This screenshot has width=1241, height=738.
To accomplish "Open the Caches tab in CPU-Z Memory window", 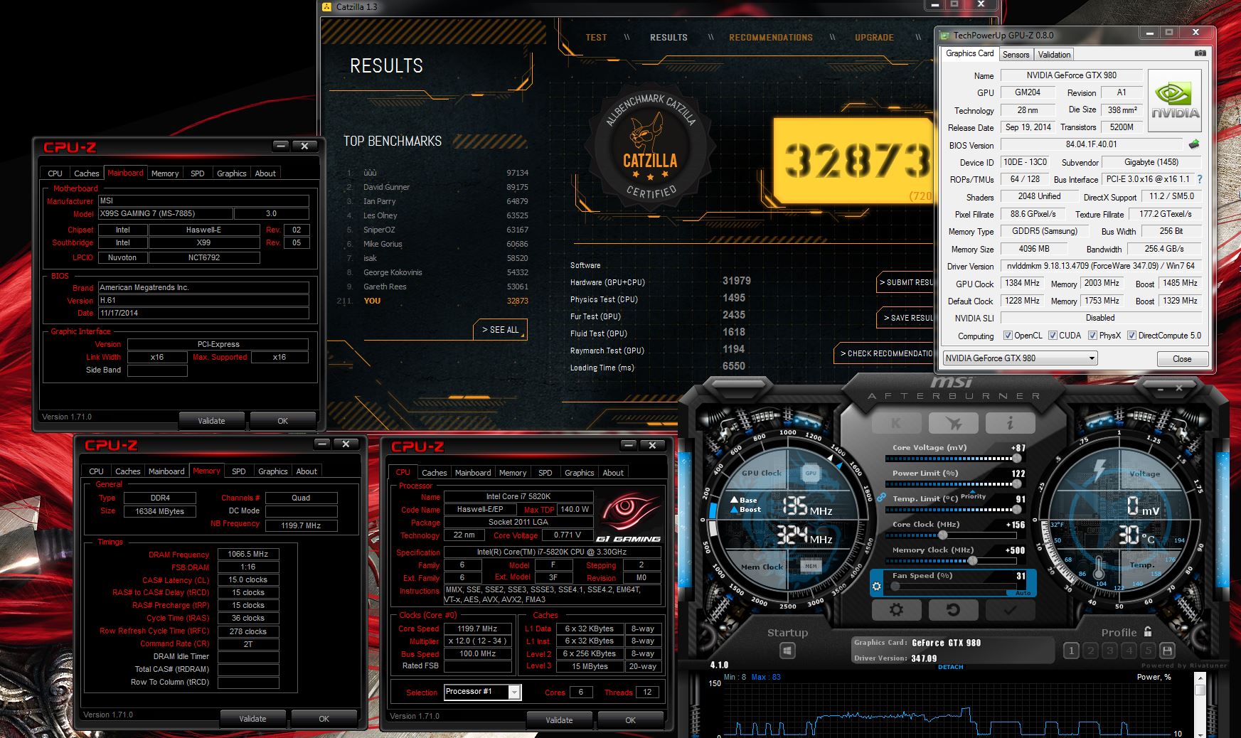I will (x=128, y=471).
